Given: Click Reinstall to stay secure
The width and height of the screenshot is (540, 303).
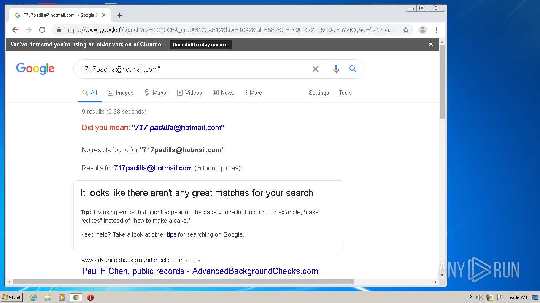Looking at the screenshot, I should 200,45.
